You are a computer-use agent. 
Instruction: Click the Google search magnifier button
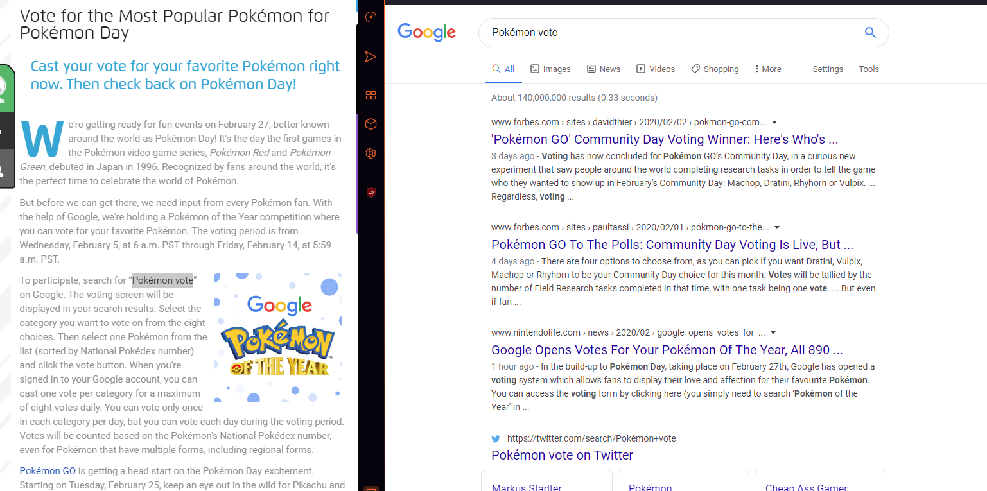870,33
